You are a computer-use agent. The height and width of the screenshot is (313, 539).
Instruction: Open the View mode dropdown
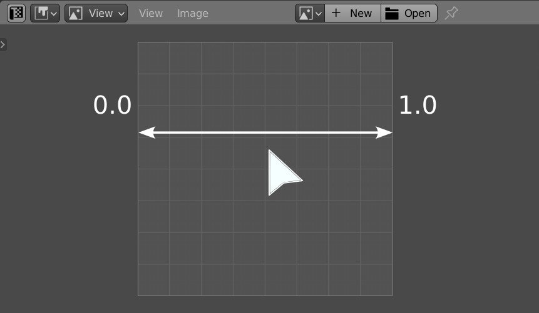[x=96, y=13]
